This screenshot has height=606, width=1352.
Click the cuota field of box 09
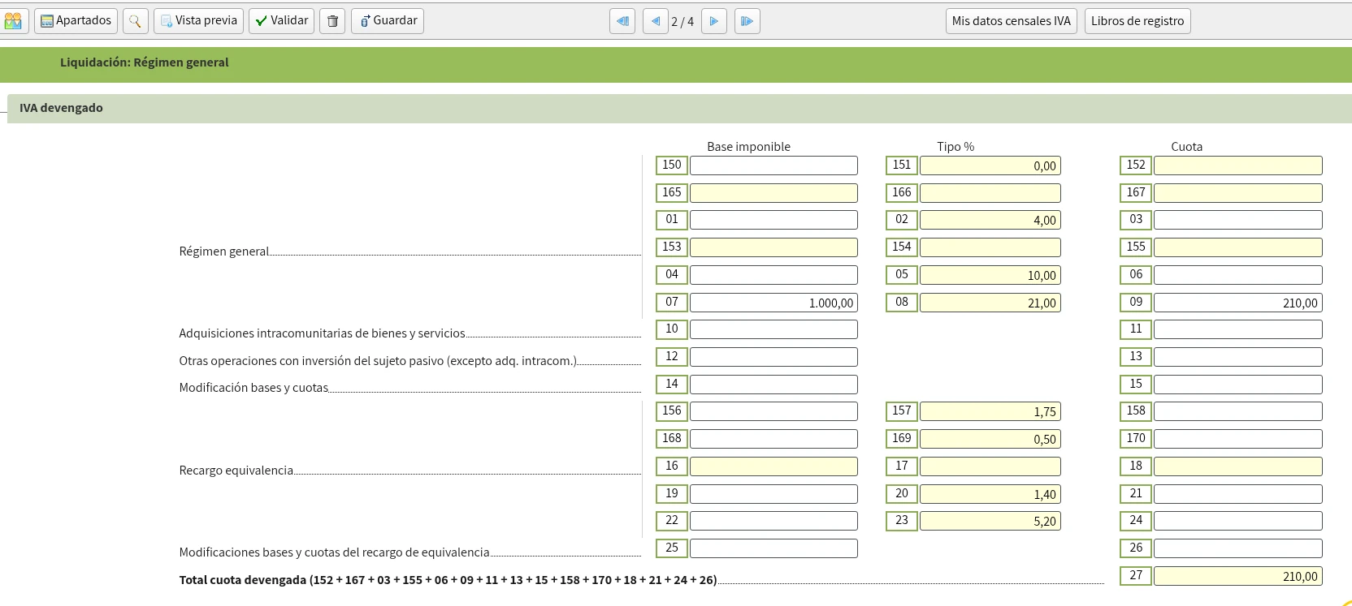pyautogui.click(x=1237, y=303)
